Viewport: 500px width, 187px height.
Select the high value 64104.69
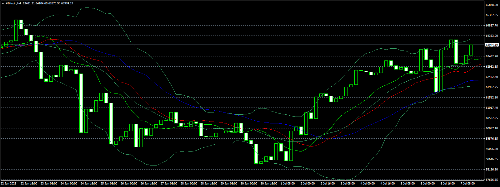click(42, 3)
